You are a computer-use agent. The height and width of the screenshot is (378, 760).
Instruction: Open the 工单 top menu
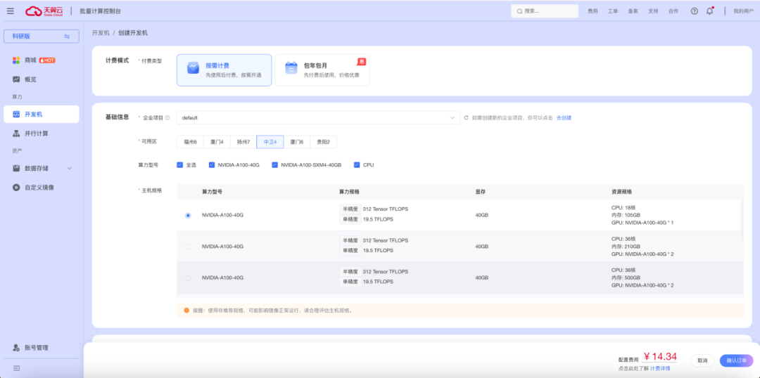click(x=613, y=11)
